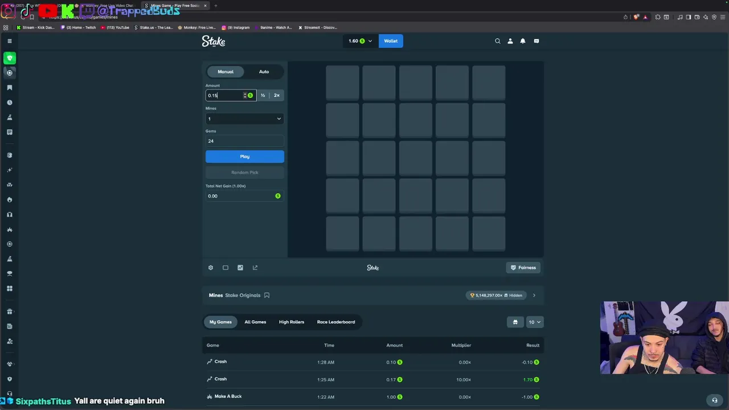Click the 5,148,297.00× Hidden badge

pyautogui.click(x=496, y=295)
